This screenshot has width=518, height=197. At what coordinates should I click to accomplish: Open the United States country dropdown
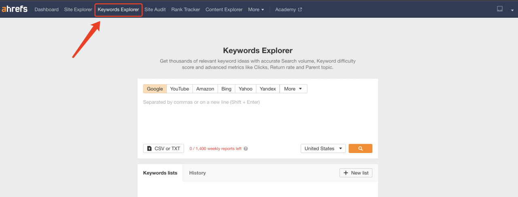pyautogui.click(x=323, y=149)
